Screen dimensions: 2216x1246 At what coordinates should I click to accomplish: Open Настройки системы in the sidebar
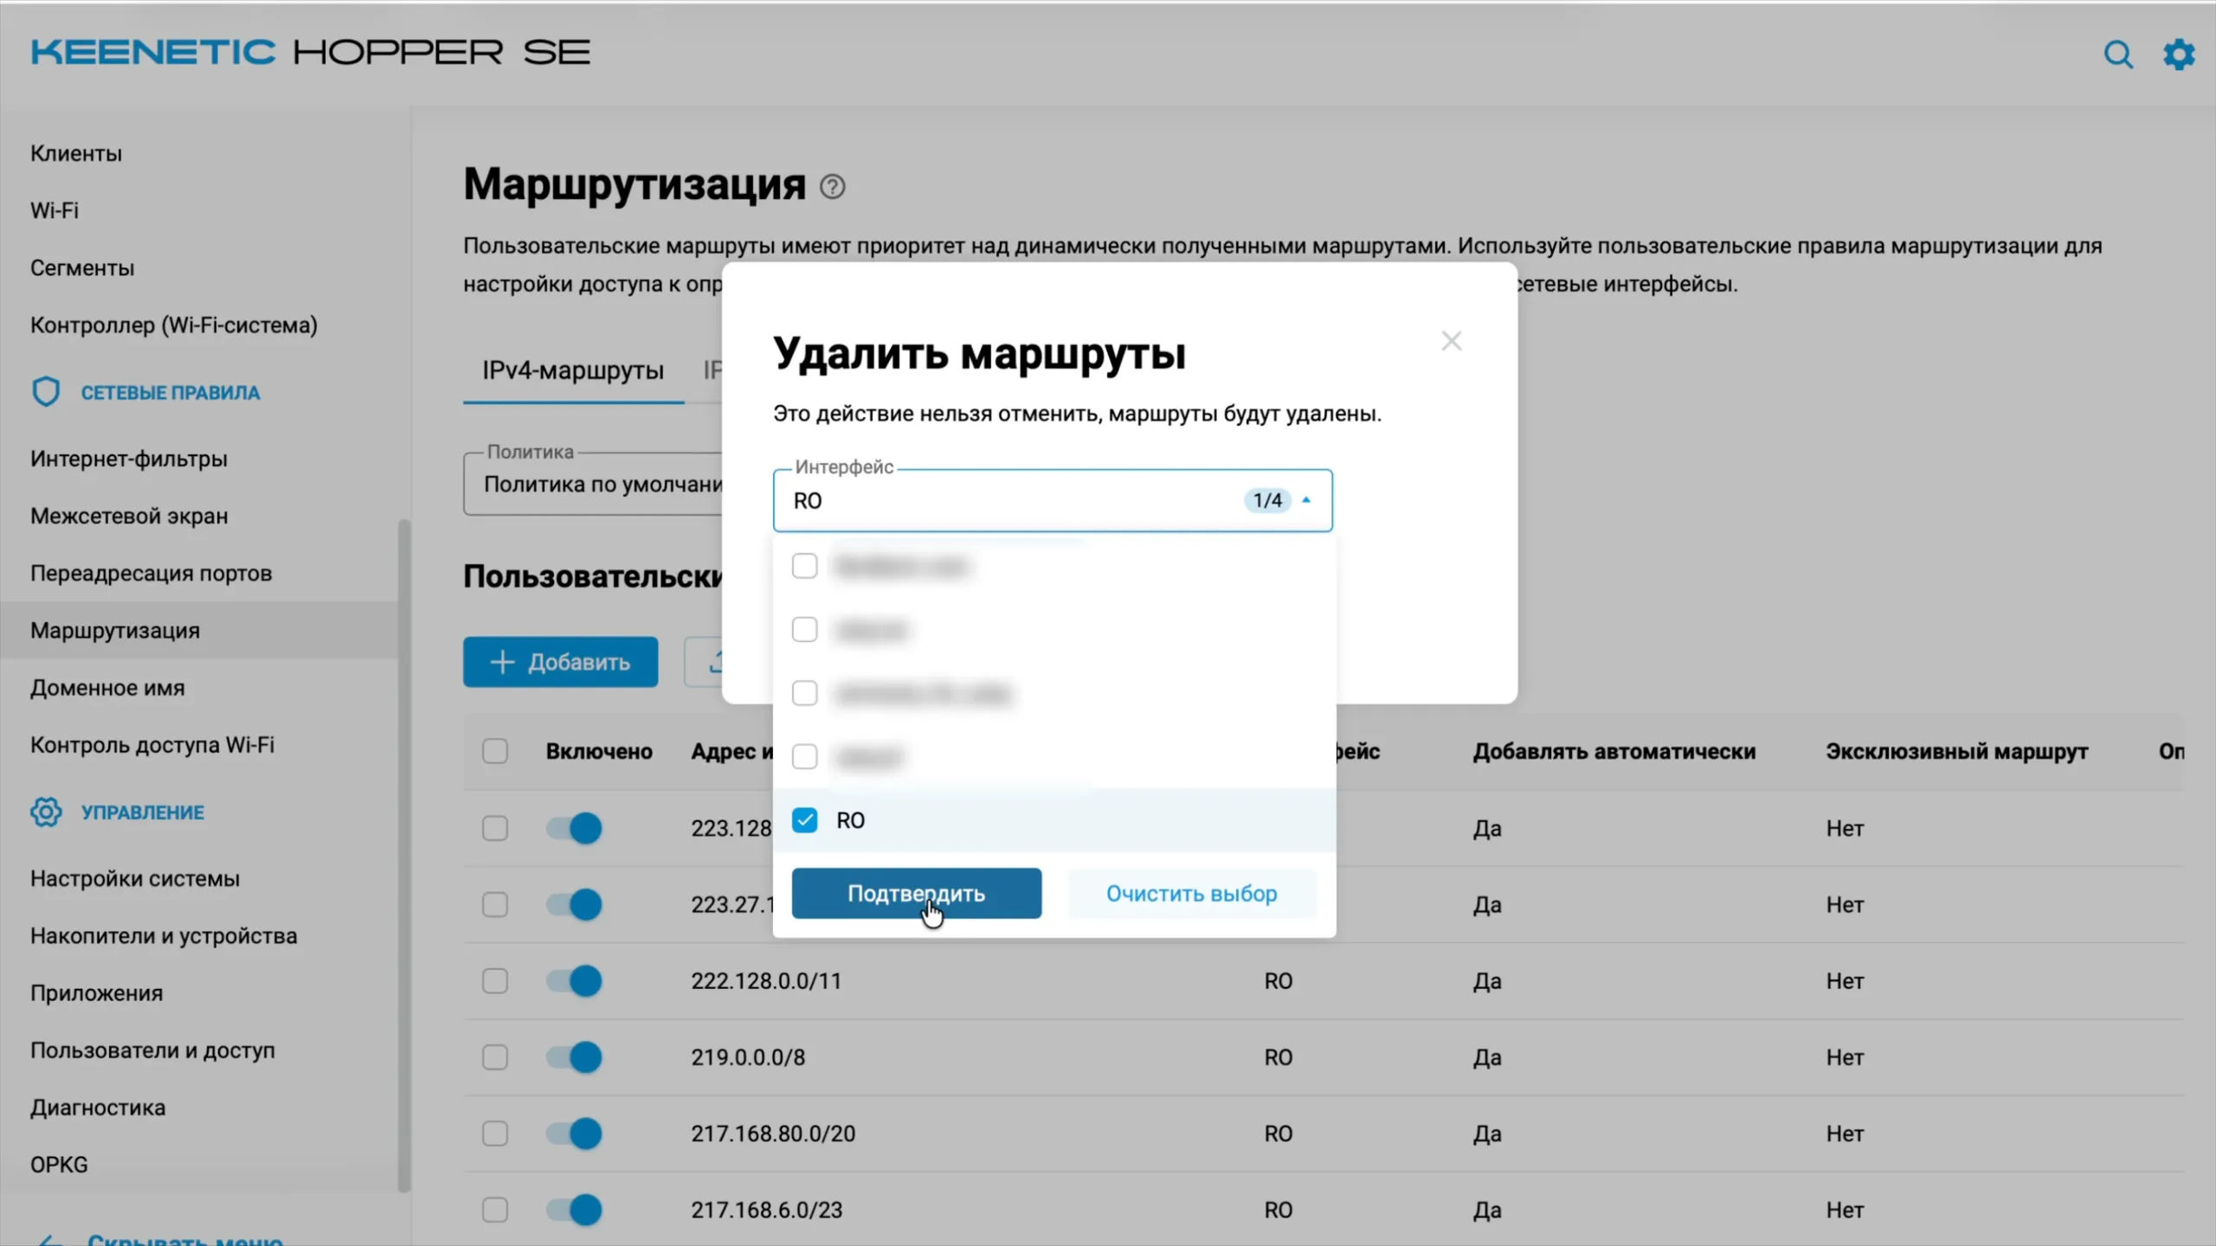coord(135,878)
